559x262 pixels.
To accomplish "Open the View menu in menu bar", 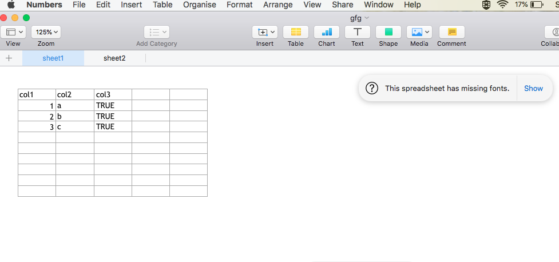I will pyautogui.click(x=312, y=5).
